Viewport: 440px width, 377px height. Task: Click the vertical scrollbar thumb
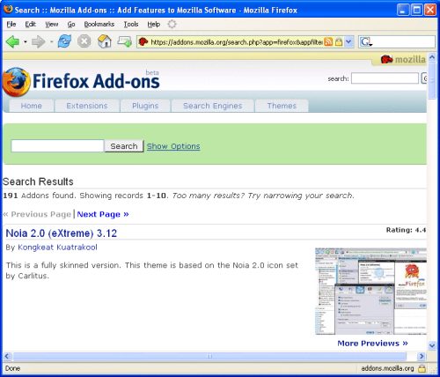coord(432,81)
